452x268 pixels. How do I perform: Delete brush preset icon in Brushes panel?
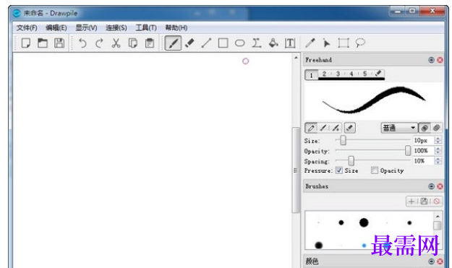[x=436, y=202]
